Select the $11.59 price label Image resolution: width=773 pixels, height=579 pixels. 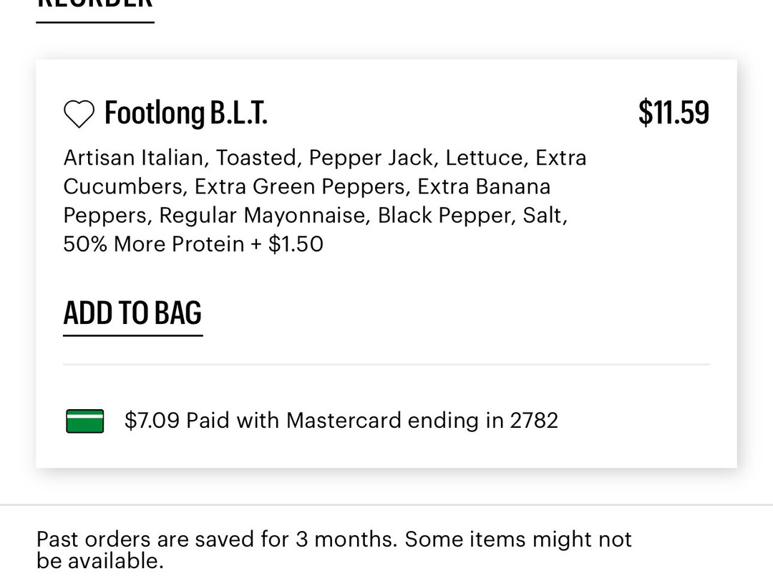coord(674,113)
